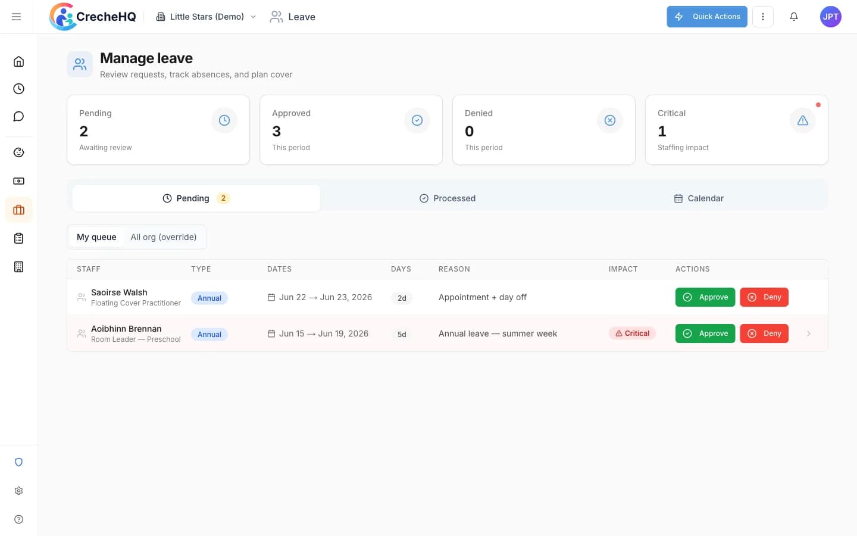Open the three-dot more options menu
The width and height of the screenshot is (857, 536).
tap(763, 17)
